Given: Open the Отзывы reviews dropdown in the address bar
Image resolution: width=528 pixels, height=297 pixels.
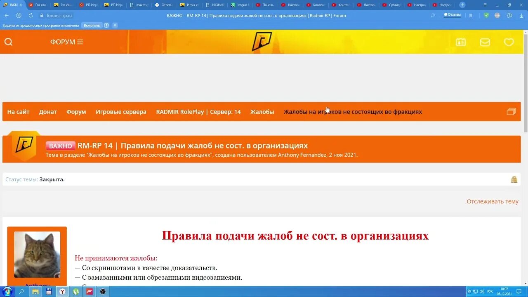Looking at the screenshot, I should pos(451,14).
